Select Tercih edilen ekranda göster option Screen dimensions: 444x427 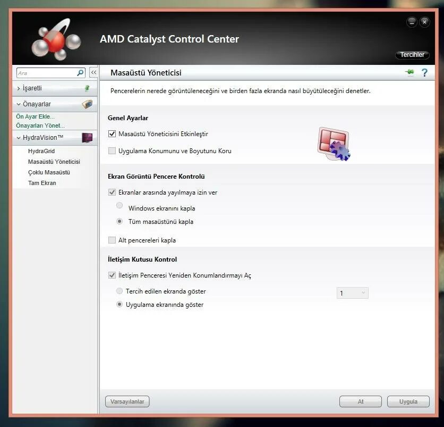point(119,291)
